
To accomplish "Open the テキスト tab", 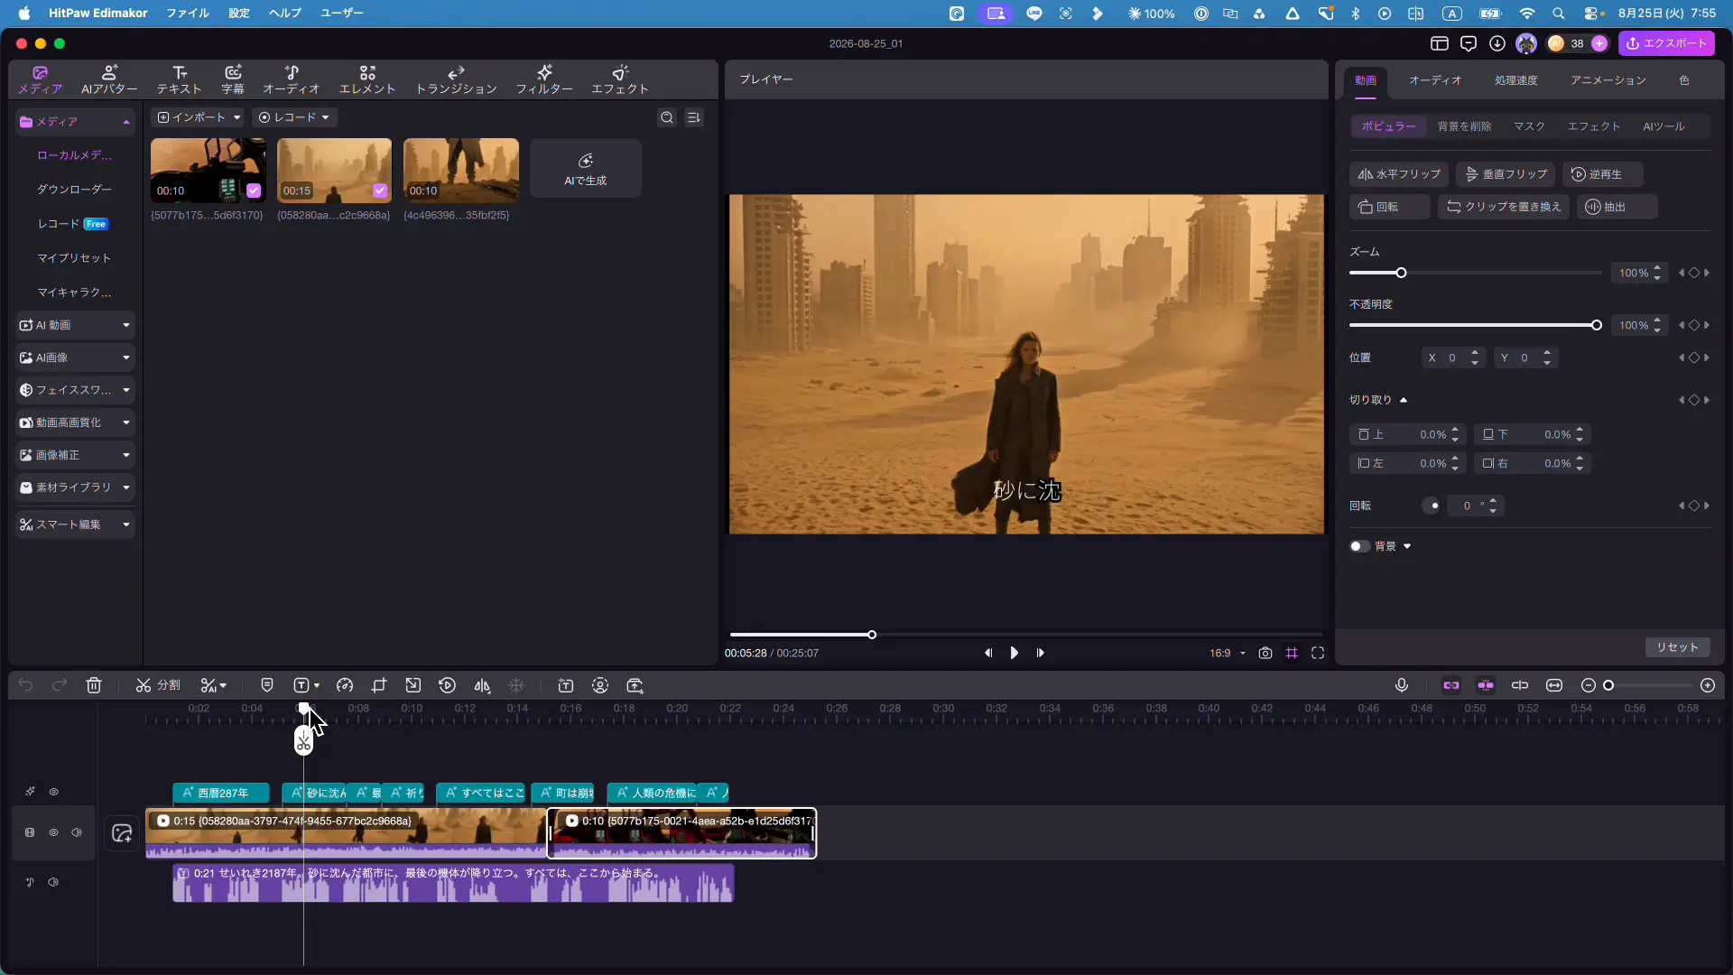I will click(179, 79).
